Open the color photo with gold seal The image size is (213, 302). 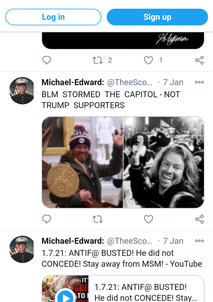82,162
